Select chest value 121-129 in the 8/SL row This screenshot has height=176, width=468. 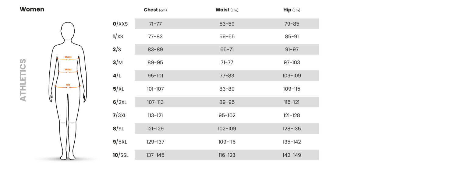point(155,128)
